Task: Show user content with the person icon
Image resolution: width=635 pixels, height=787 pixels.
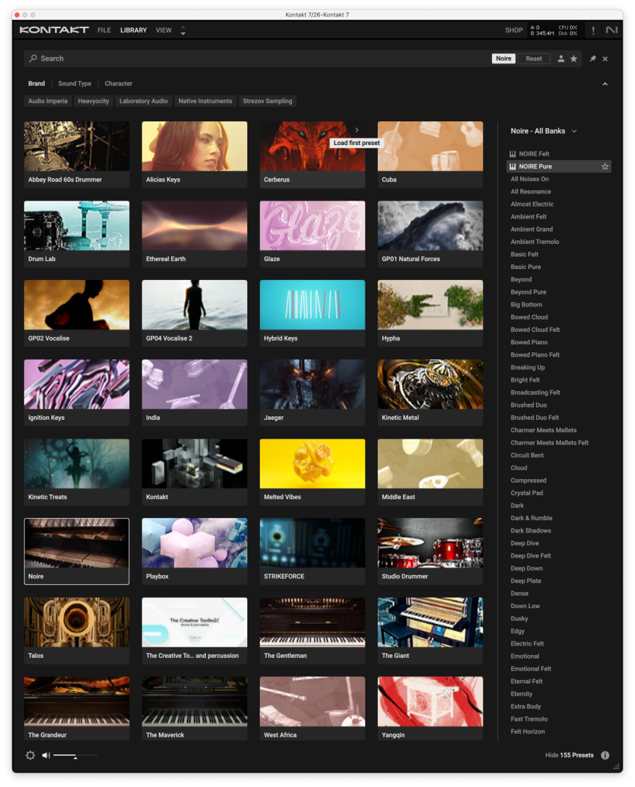Action: (x=561, y=58)
